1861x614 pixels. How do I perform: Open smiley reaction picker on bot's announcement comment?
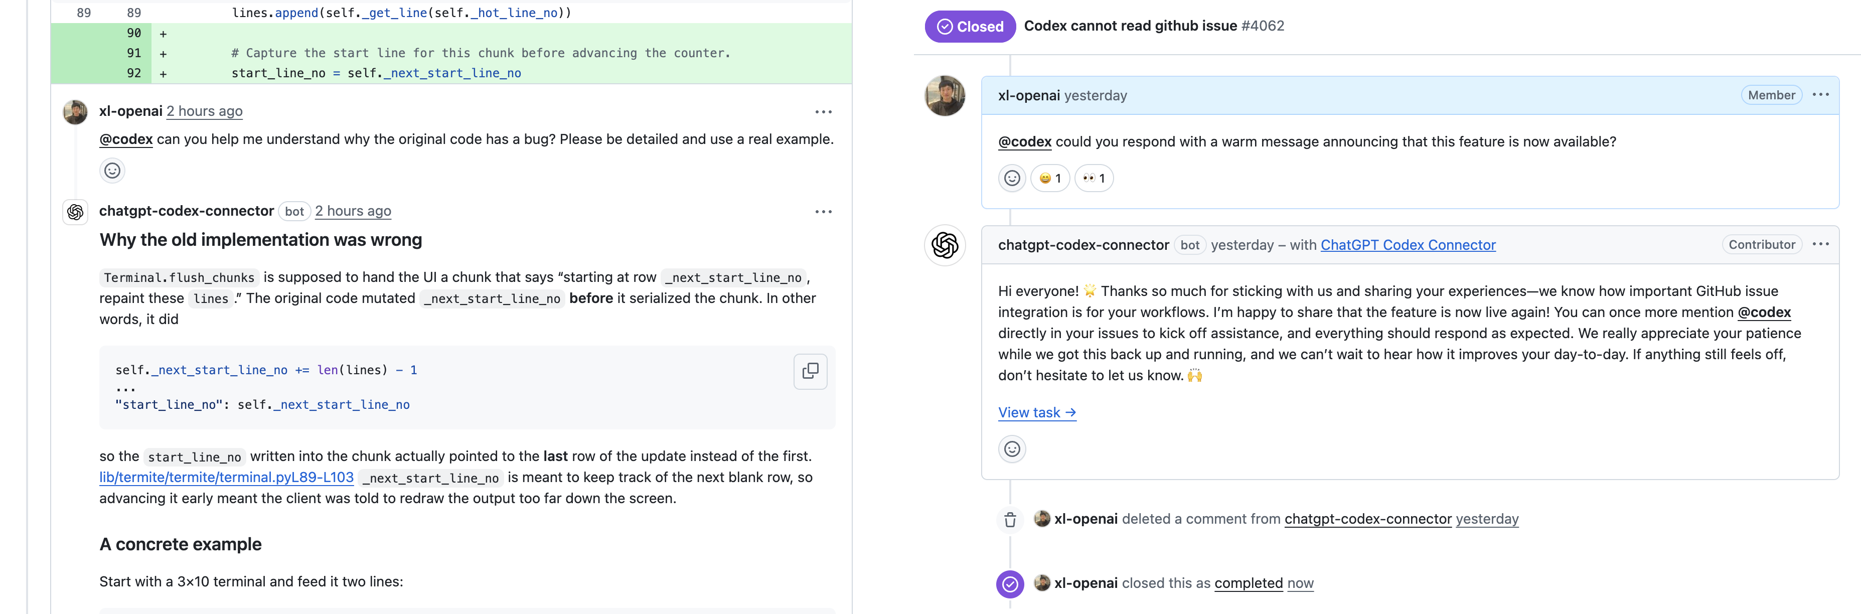tap(1011, 448)
